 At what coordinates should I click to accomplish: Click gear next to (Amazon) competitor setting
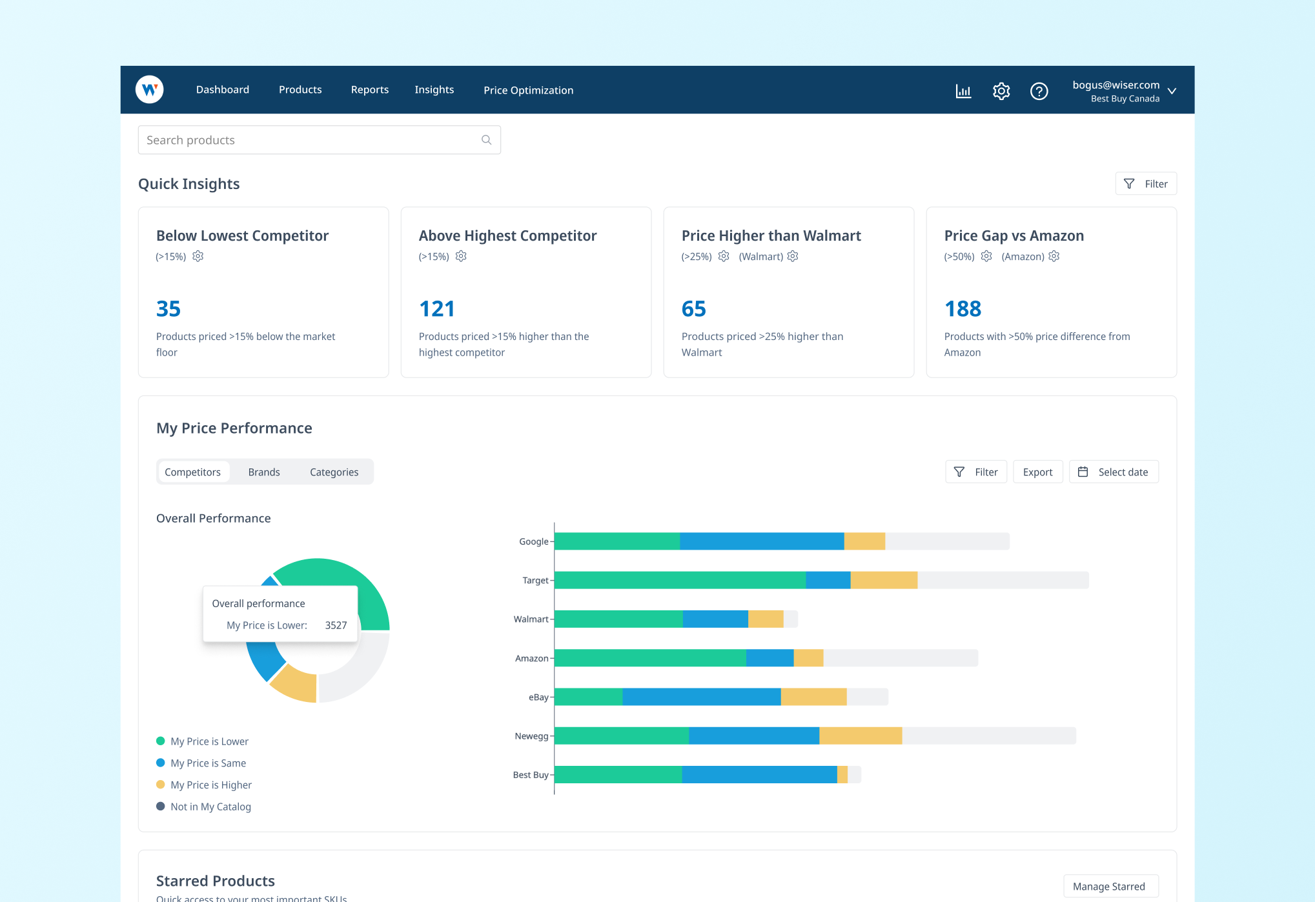point(1054,256)
